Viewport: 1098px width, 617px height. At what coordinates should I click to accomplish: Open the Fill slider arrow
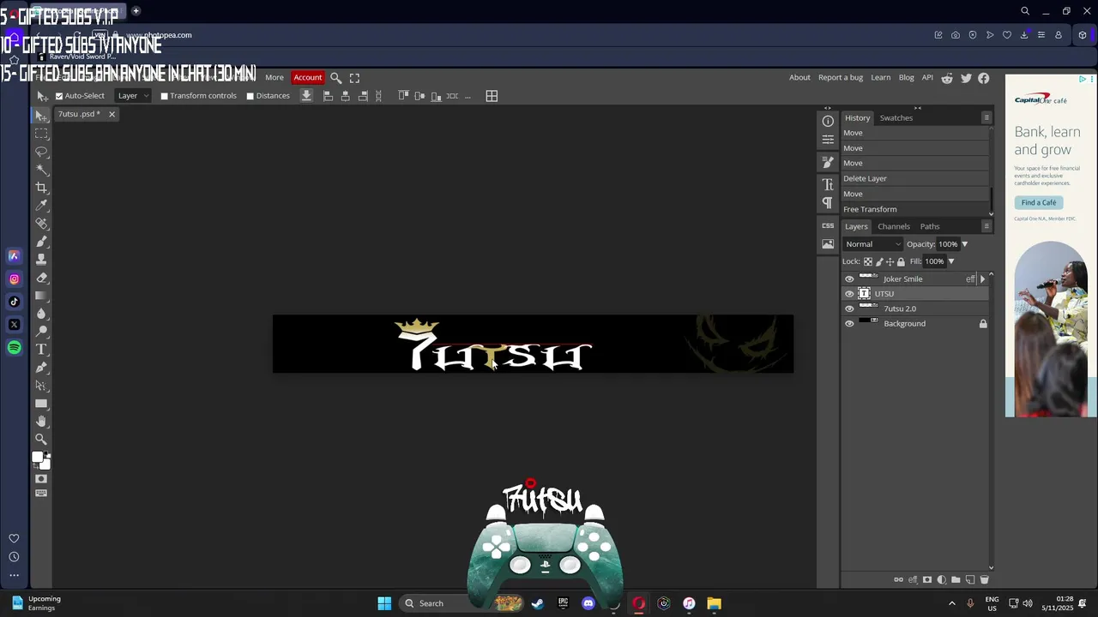(x=950, y=261)
